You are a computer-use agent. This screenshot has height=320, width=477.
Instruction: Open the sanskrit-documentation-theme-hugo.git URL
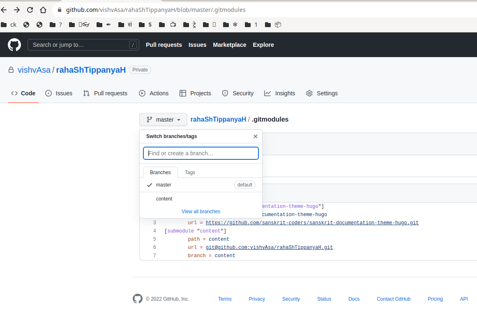pos(312,223)
